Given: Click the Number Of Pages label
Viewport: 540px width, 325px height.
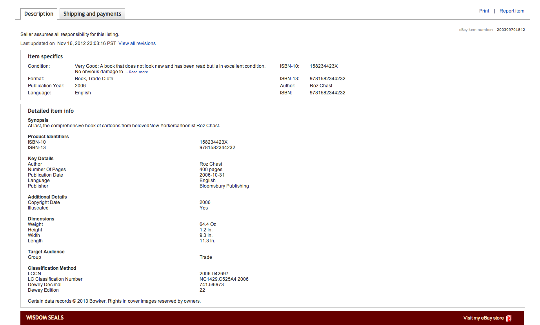Looking at the screenshot, I should (47, 170).
